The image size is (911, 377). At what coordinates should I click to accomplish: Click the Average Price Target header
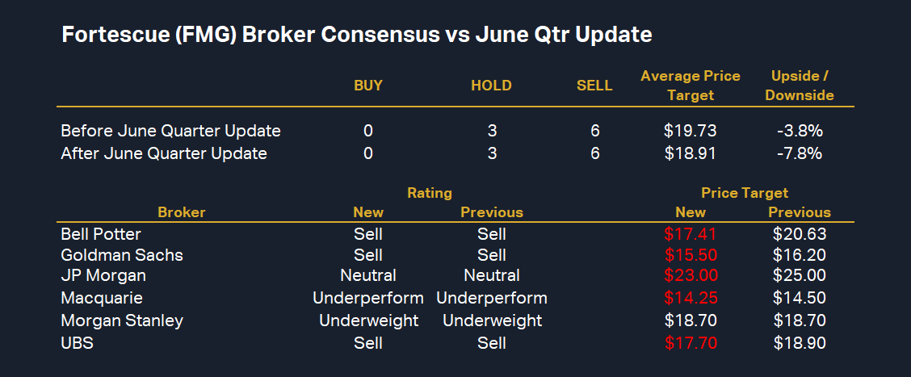pyautogui.click(x=691, y=86)
